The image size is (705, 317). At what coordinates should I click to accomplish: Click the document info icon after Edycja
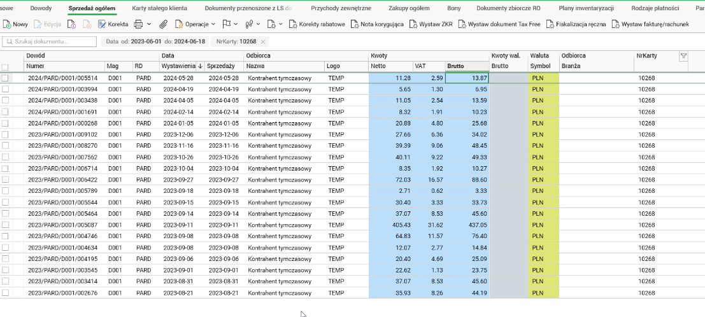click(x=71, y=24)
